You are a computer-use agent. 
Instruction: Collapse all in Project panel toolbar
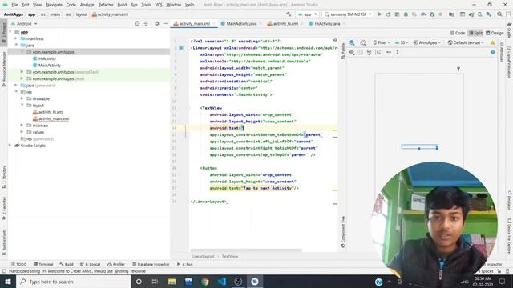146,23
